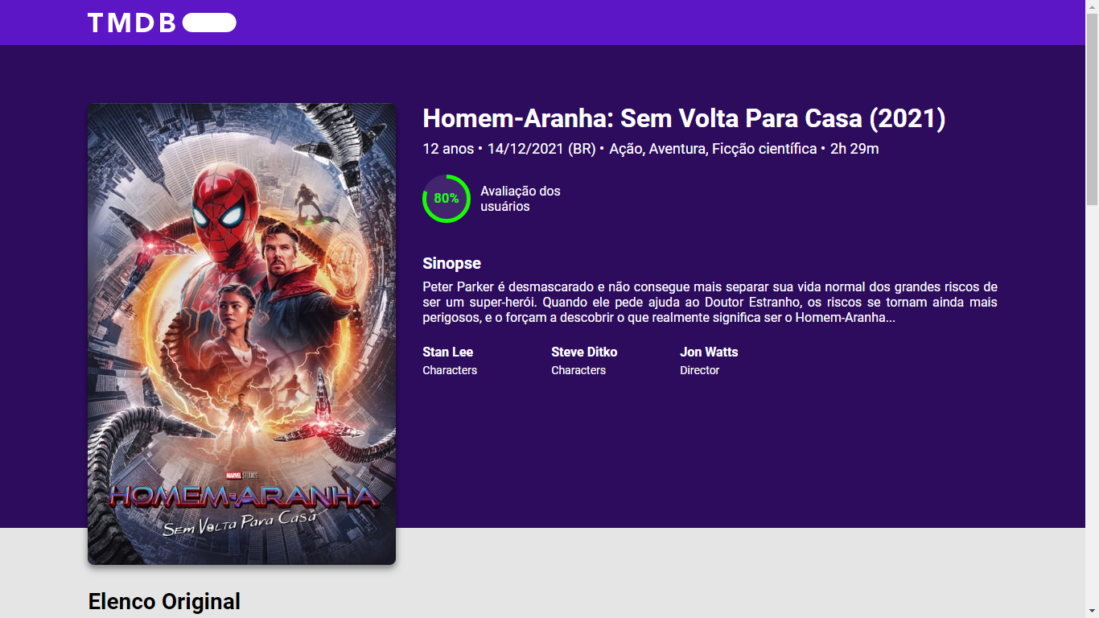This screenshot has height=618, width=1099.
Task: Click the vertical scrollbar thumb
Action: click(x=1092, y=109)
